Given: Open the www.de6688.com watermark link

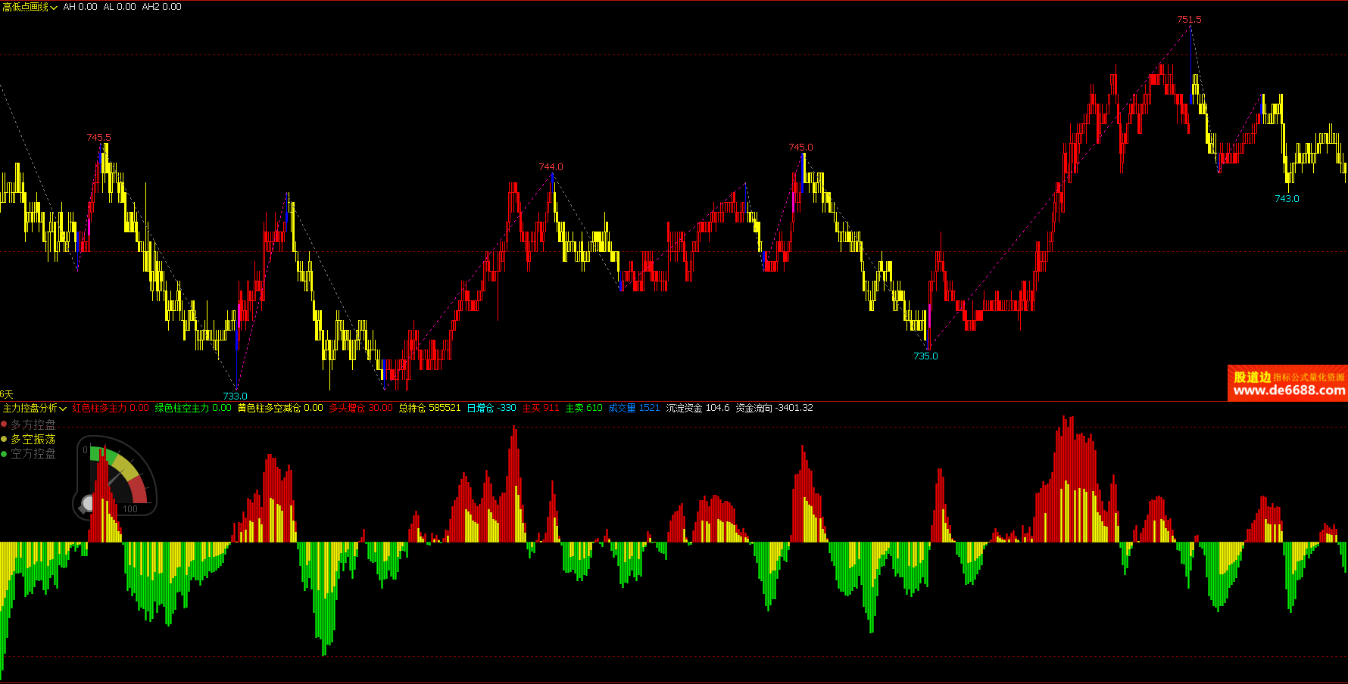Looking at the screenshot, I should tap(1289, 390).
